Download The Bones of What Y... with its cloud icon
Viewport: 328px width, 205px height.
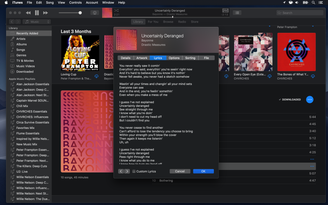313,76
